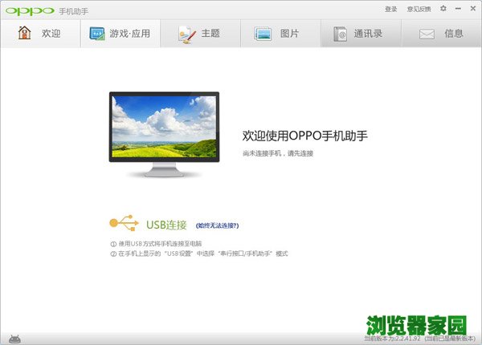Click the 手机助手 title text
Image resolution: width=482 pixels, height=345 pixels.
point(73,12)
